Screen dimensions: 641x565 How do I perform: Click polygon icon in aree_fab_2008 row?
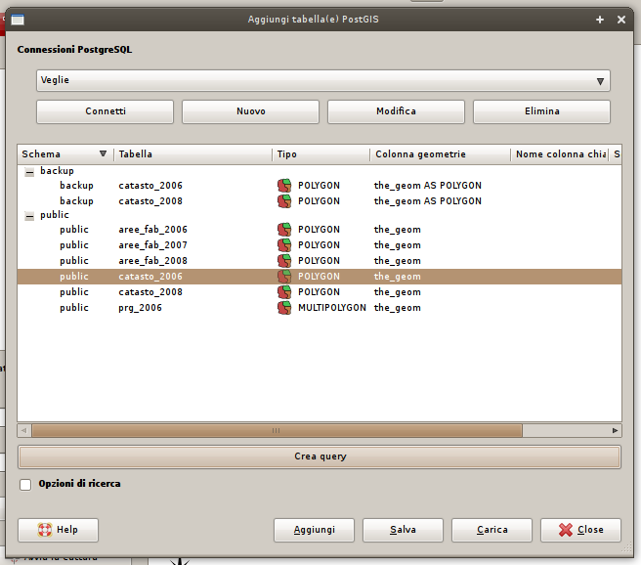[284, 261]
